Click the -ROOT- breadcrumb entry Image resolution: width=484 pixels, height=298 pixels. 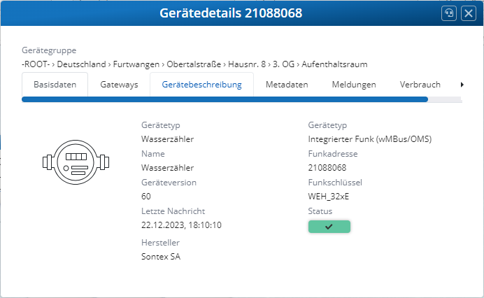point(36,64)
